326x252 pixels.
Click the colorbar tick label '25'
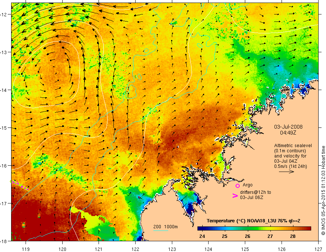224,236
